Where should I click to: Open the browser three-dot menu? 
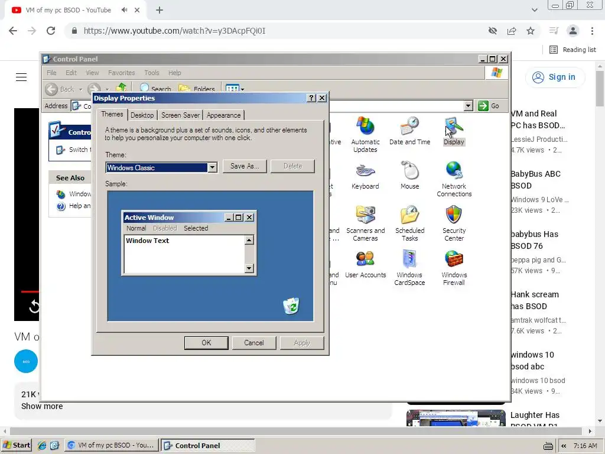592,31
